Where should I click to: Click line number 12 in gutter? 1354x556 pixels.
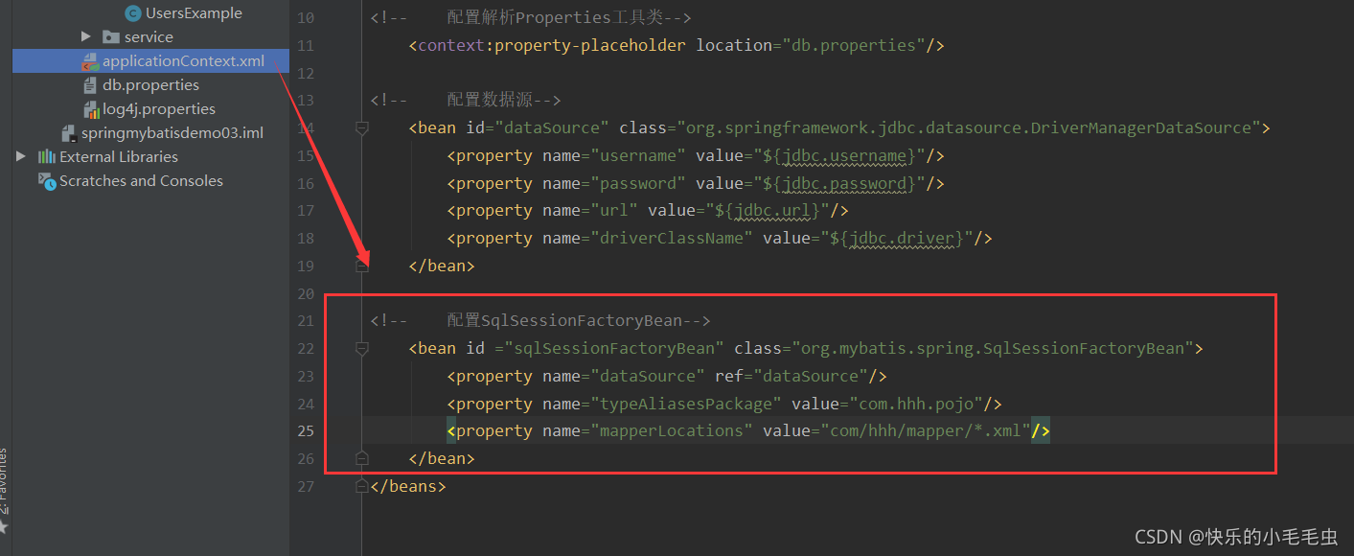tap(306, 73)
